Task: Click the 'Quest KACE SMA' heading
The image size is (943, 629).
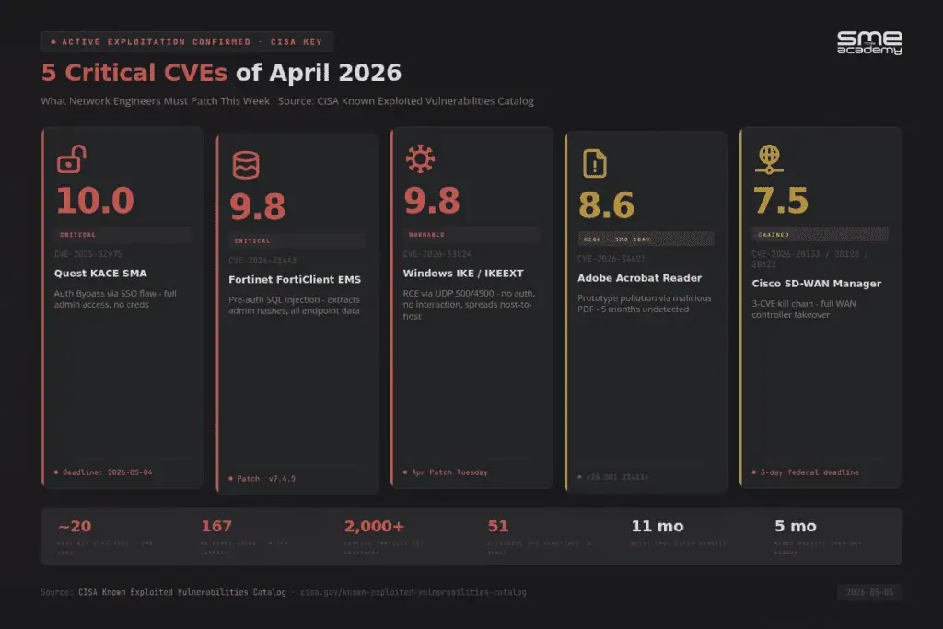Action: coord(100,273)
